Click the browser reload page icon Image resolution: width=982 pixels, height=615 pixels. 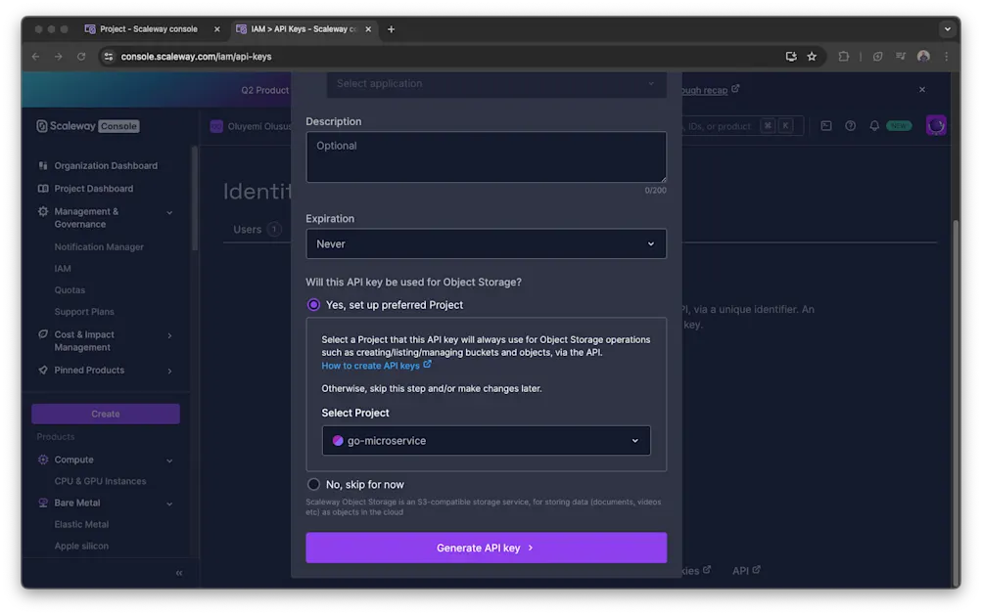pyautogui.click(x=81, y=57)
